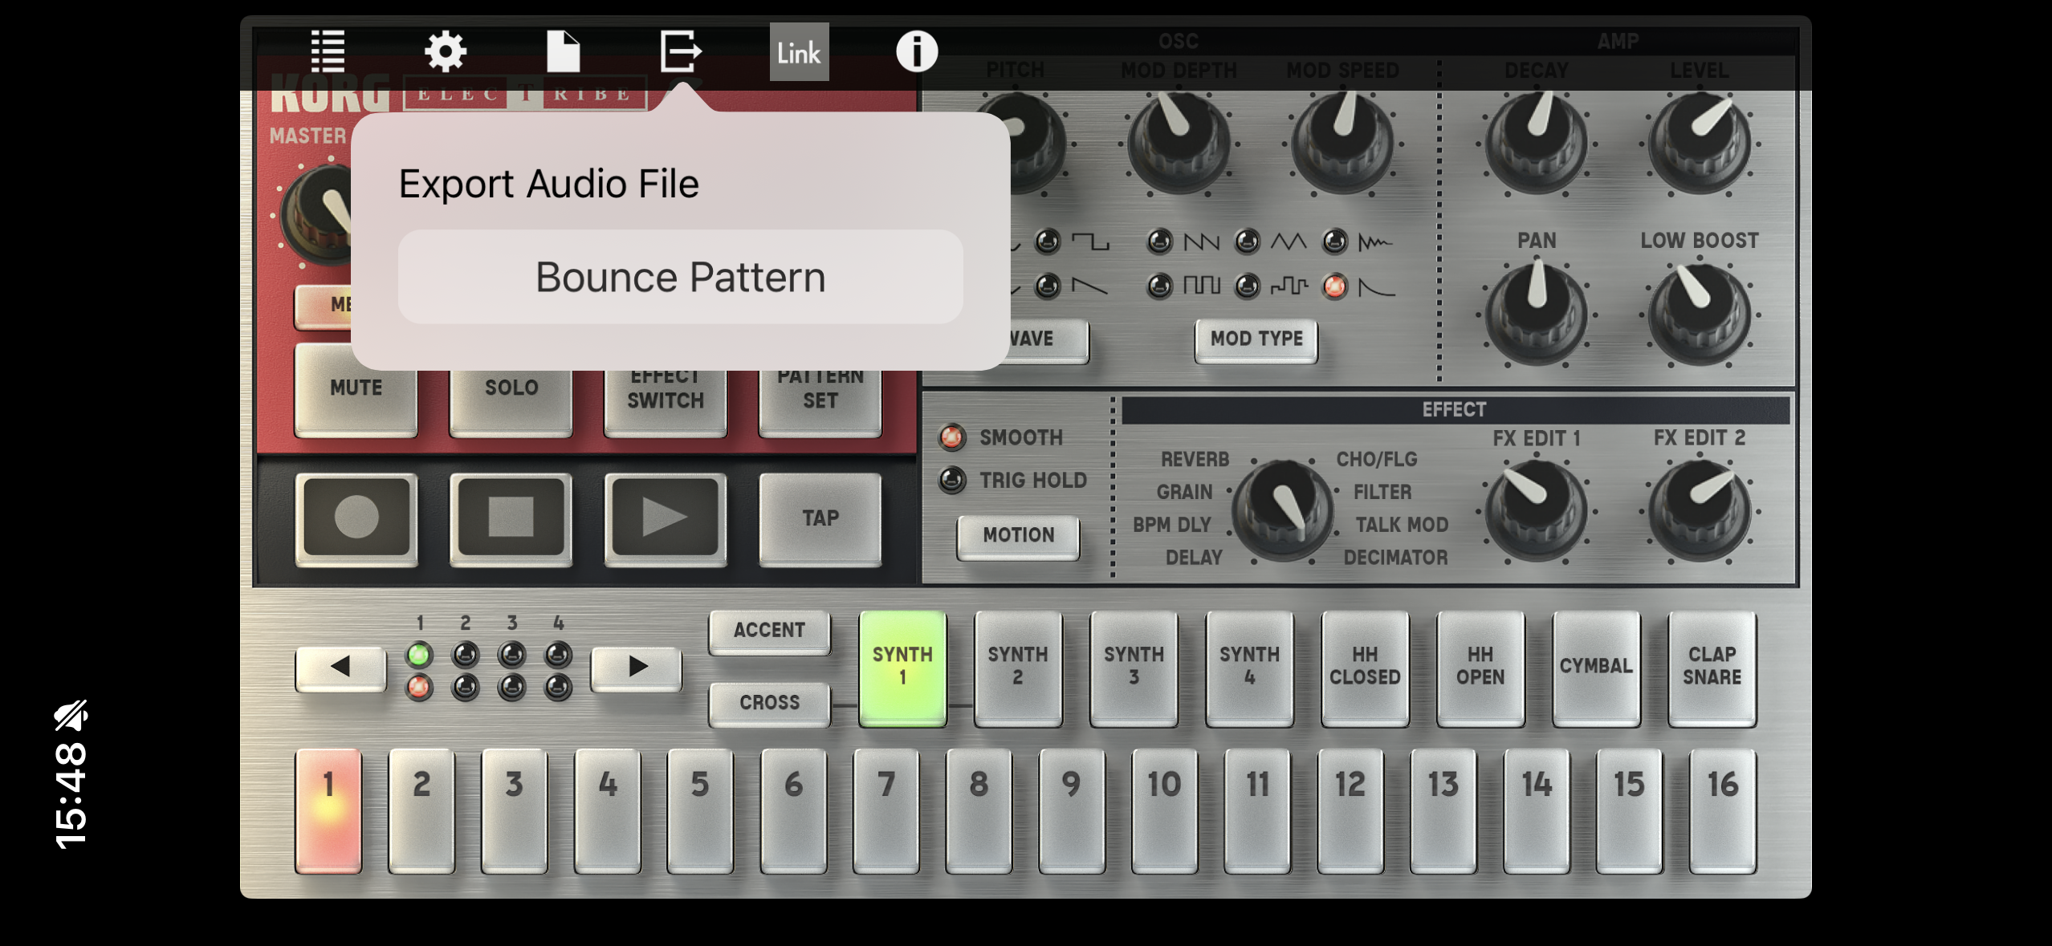
Task: Toggle step 10 in sequencer
Action: (x=1165, y=811)
